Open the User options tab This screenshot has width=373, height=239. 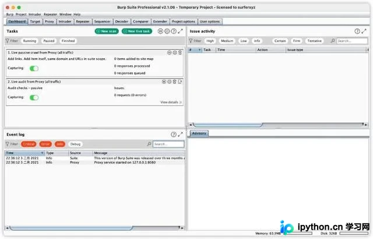pyautogui.click(x=210, y=22)
